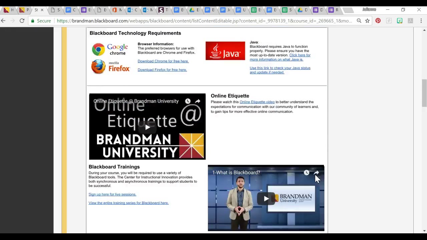Image resolution: width=427 pixels, height=240 pixels.
Task: Bookmark page with the star icon
Action: (x=367, y=21)
